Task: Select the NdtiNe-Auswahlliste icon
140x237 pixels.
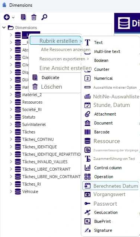Action: [87, 96]
